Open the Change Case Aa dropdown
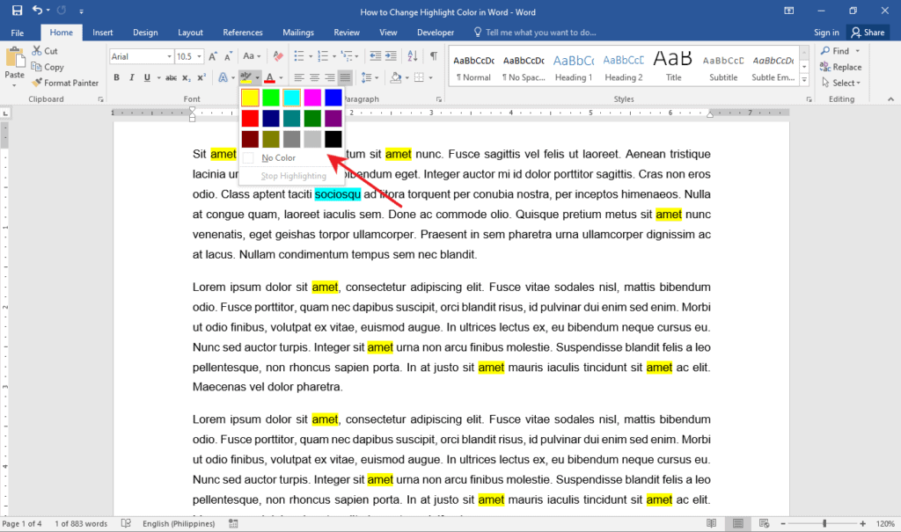The height and width of the screenshot is (532, 901). tap(252, 56)
